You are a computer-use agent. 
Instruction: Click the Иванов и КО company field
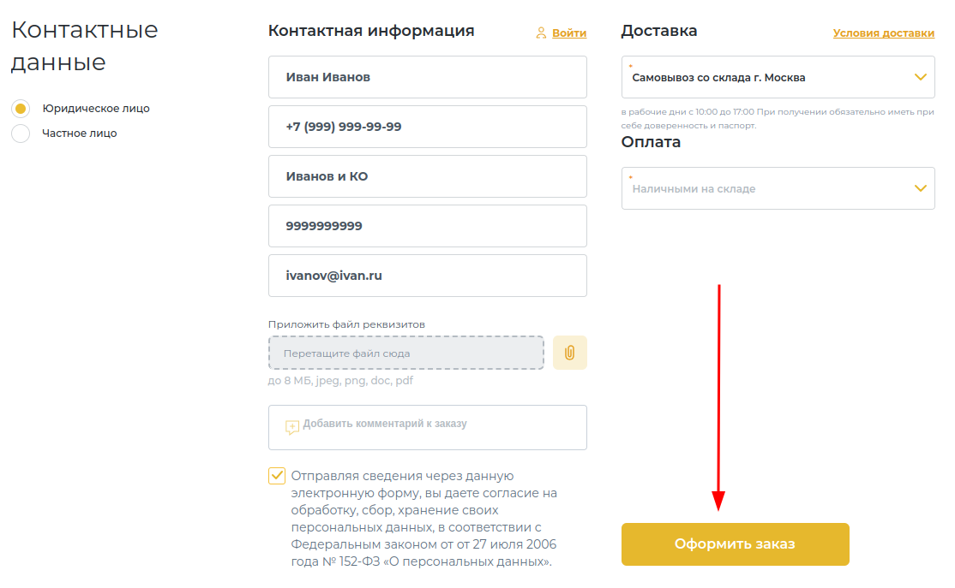(427, 176)
